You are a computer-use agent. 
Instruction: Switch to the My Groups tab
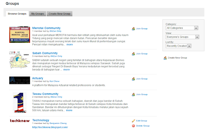[38, 14]
